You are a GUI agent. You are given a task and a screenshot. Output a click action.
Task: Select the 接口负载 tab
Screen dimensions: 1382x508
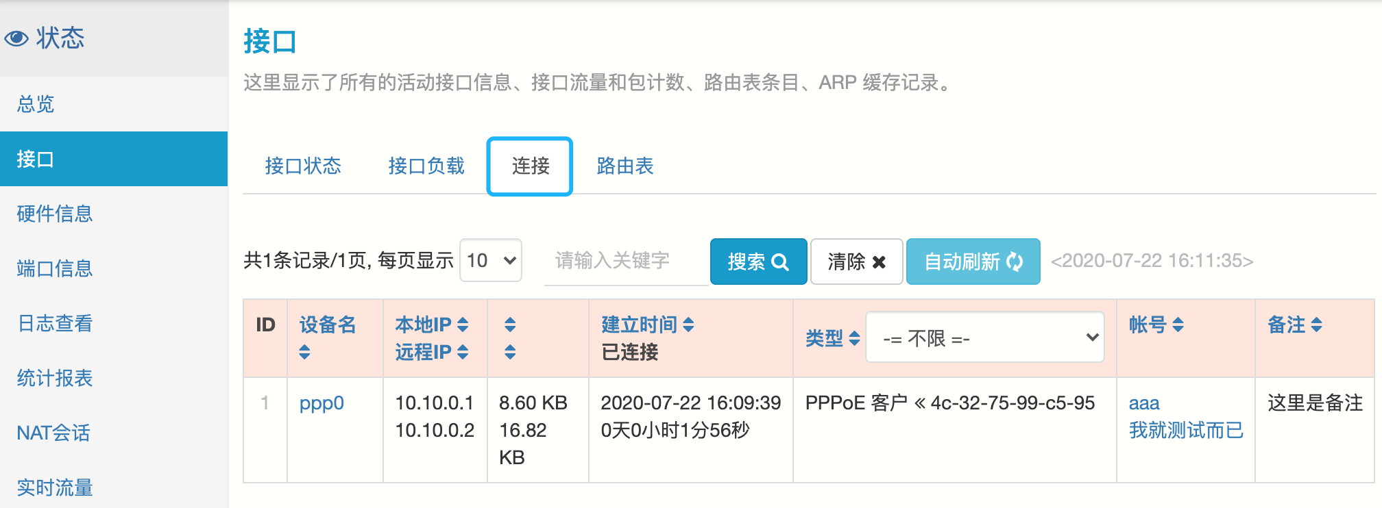tap(426, 166)
